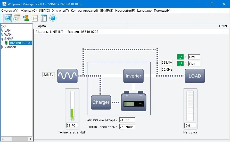The width and height of the screenshot is (230, 142).
Task: Open the SNMP(S) menu
Action: (x=107, y=11)
